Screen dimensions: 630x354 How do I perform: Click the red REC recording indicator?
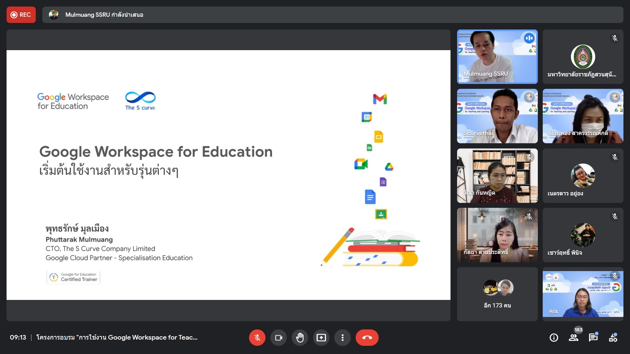(x=21, y=15)
